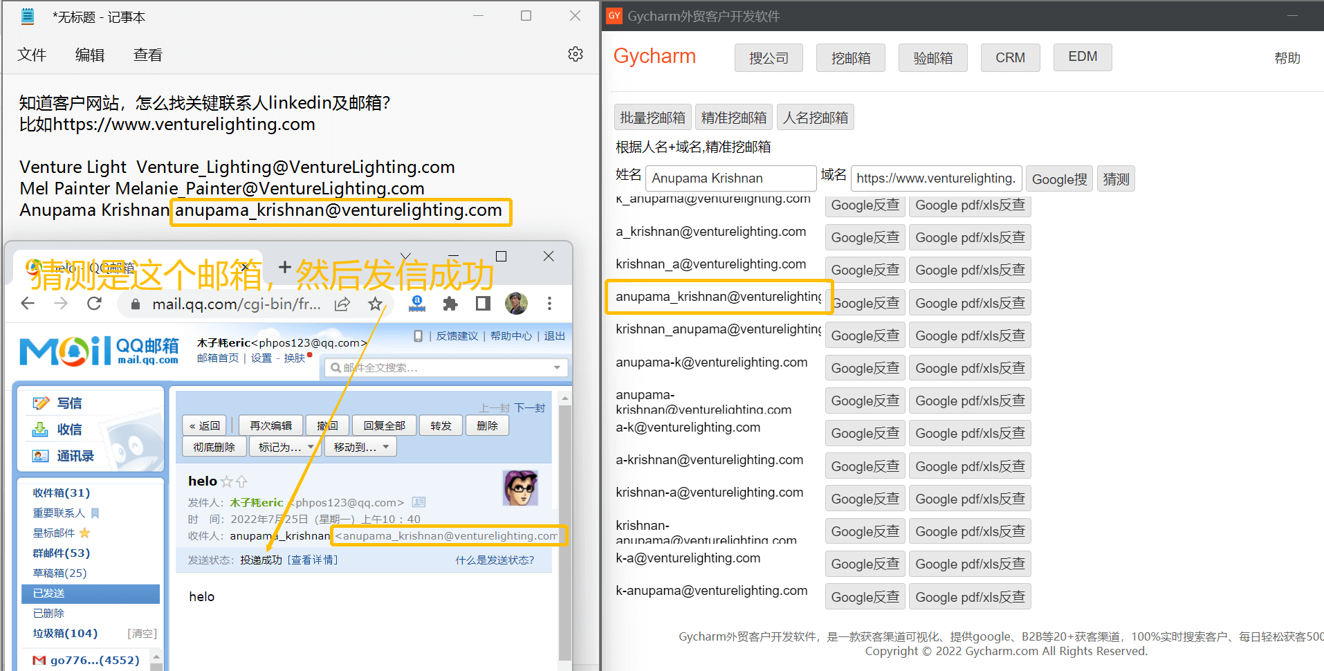Viewport: 1324px width, 671px height.
Task: Open a new browser tab with plus
Action: [284, 266]
